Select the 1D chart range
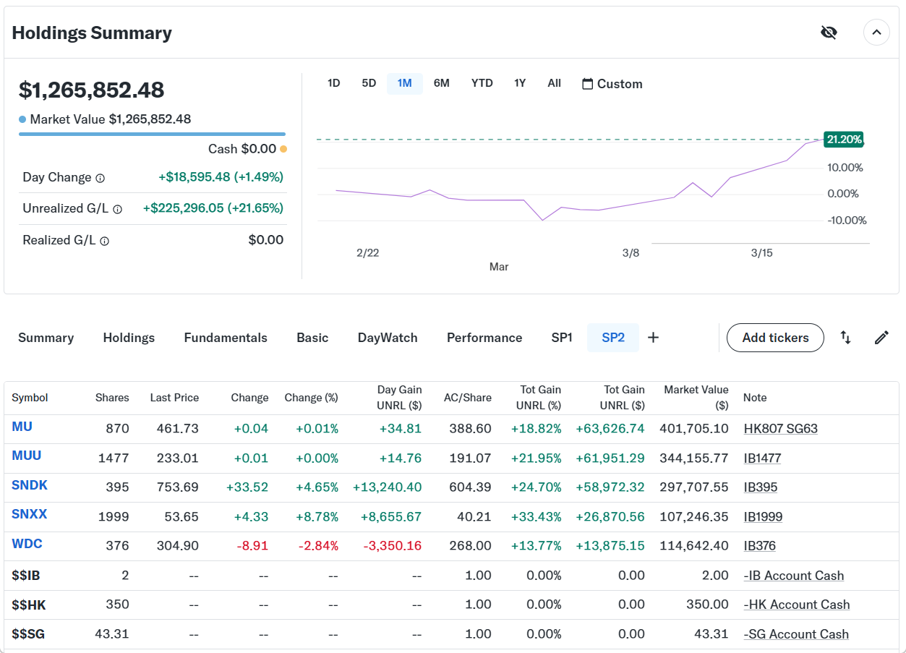The image size is (906, 653). [333, 83]
